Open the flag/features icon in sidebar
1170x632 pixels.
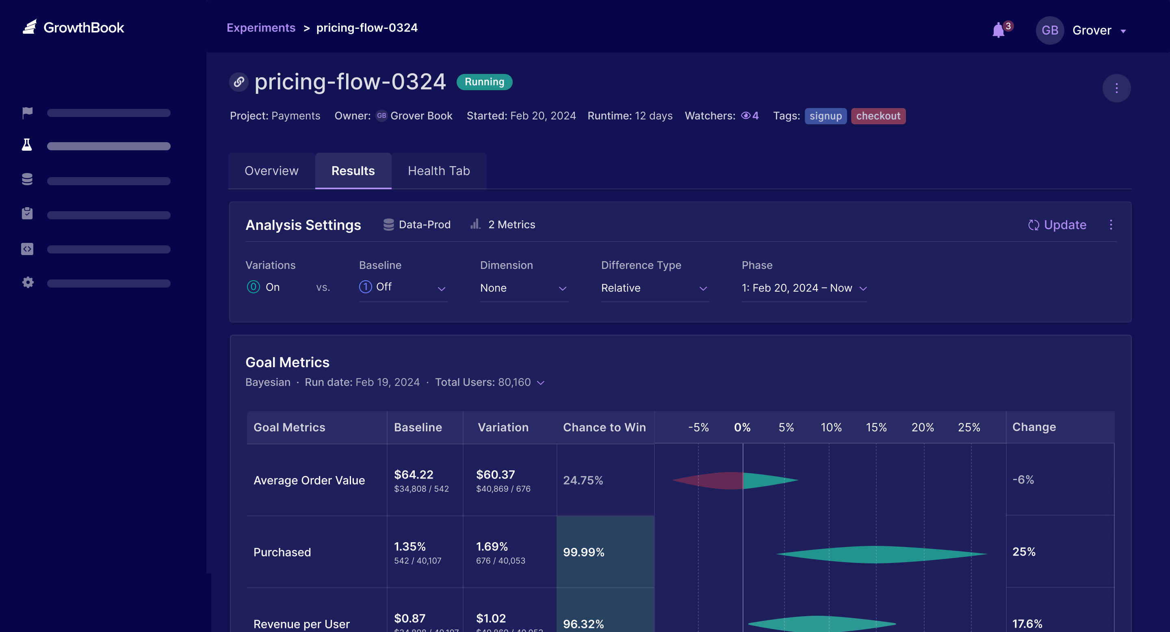27,112
